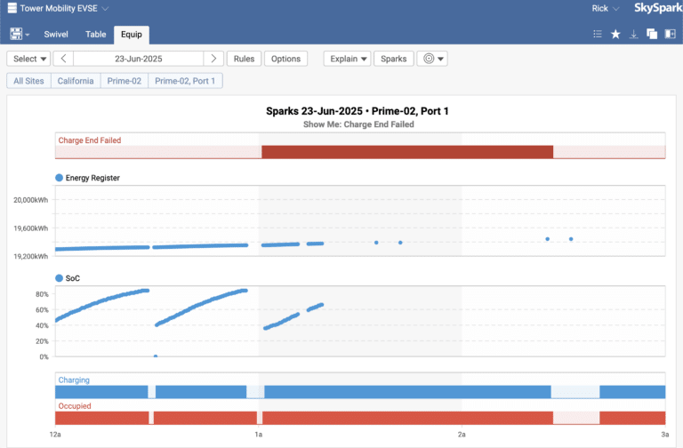Open the Select dropdown
Image resolution: width=683 pixels, height=448 pixels.
click(29, 59)
